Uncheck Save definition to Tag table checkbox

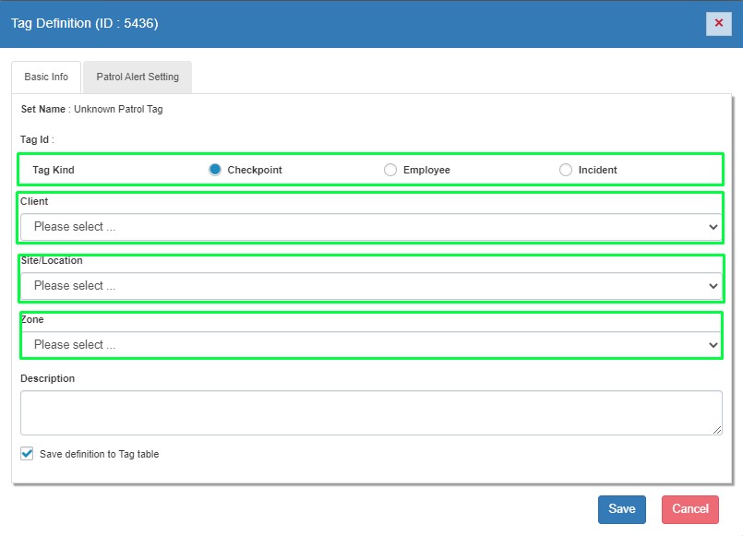pos(27,454)
